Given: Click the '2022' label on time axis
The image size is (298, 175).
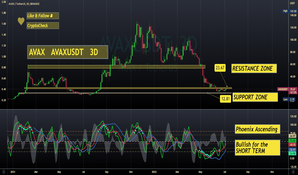Looking at the screenshot, I should click(154, 172).
